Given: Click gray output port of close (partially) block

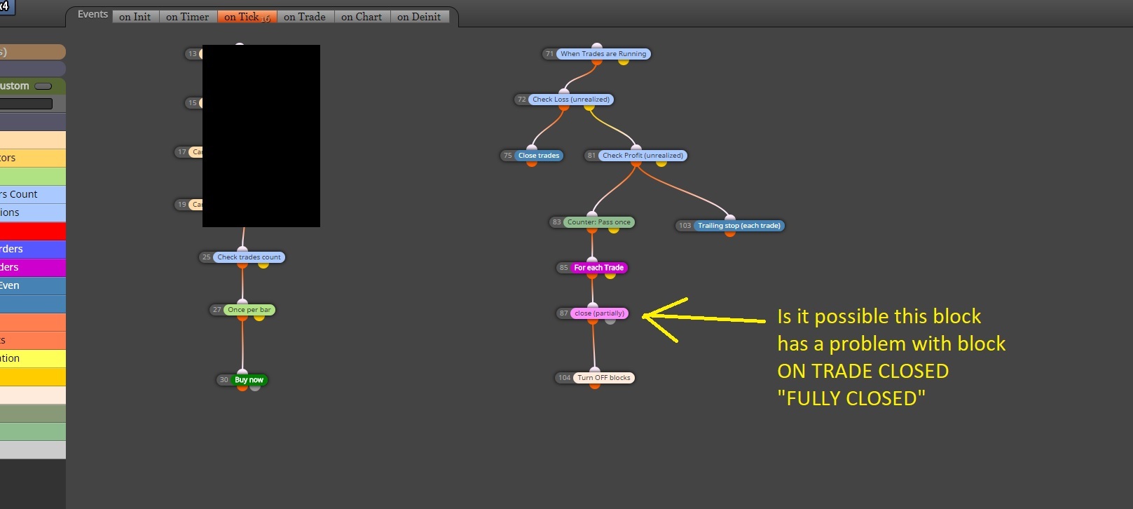Looking at the screenshot, I should point(610,320).
